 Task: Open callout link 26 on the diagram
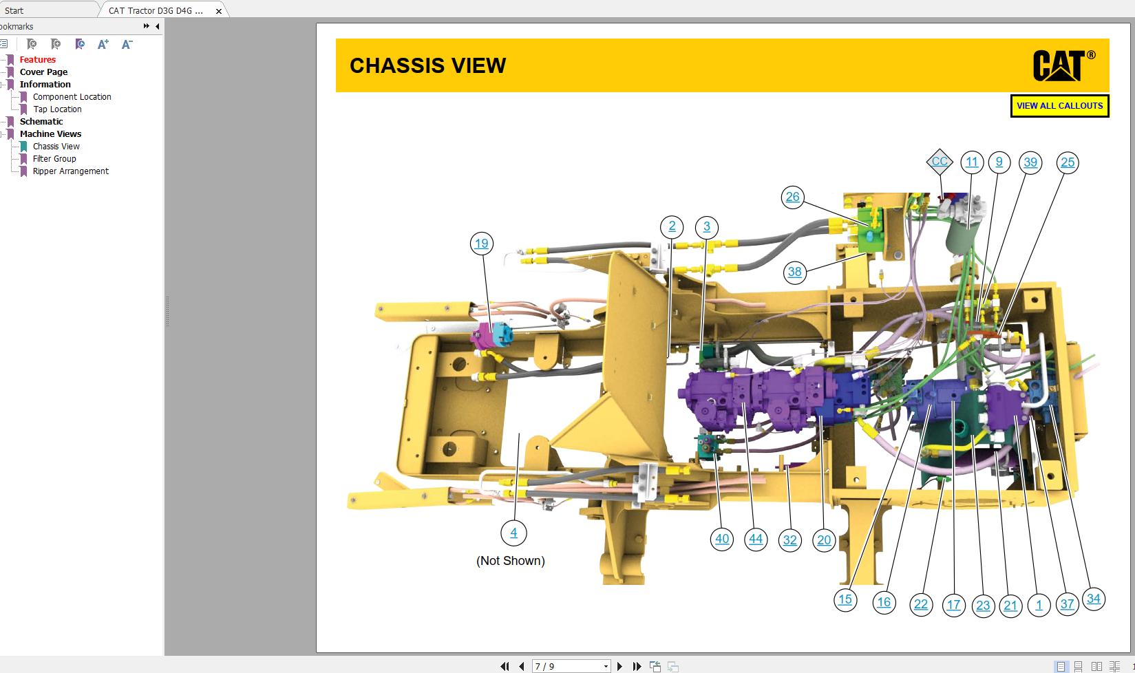click(793, 197)
